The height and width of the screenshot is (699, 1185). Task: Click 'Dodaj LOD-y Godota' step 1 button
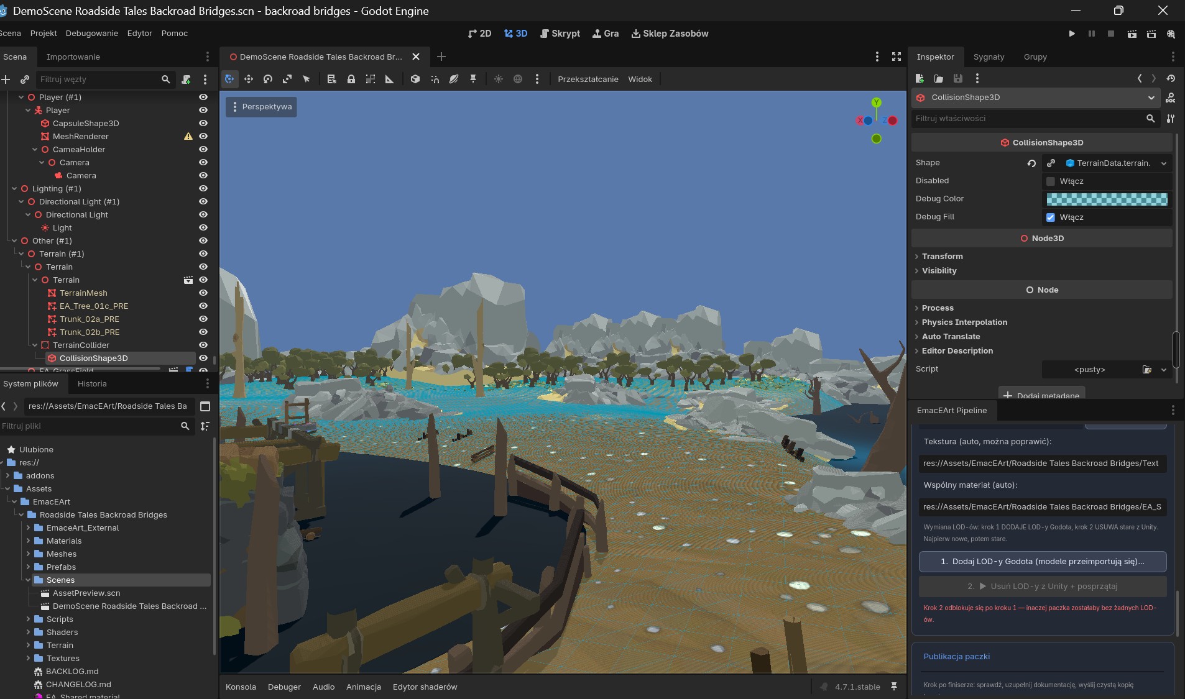point(1043,562)
